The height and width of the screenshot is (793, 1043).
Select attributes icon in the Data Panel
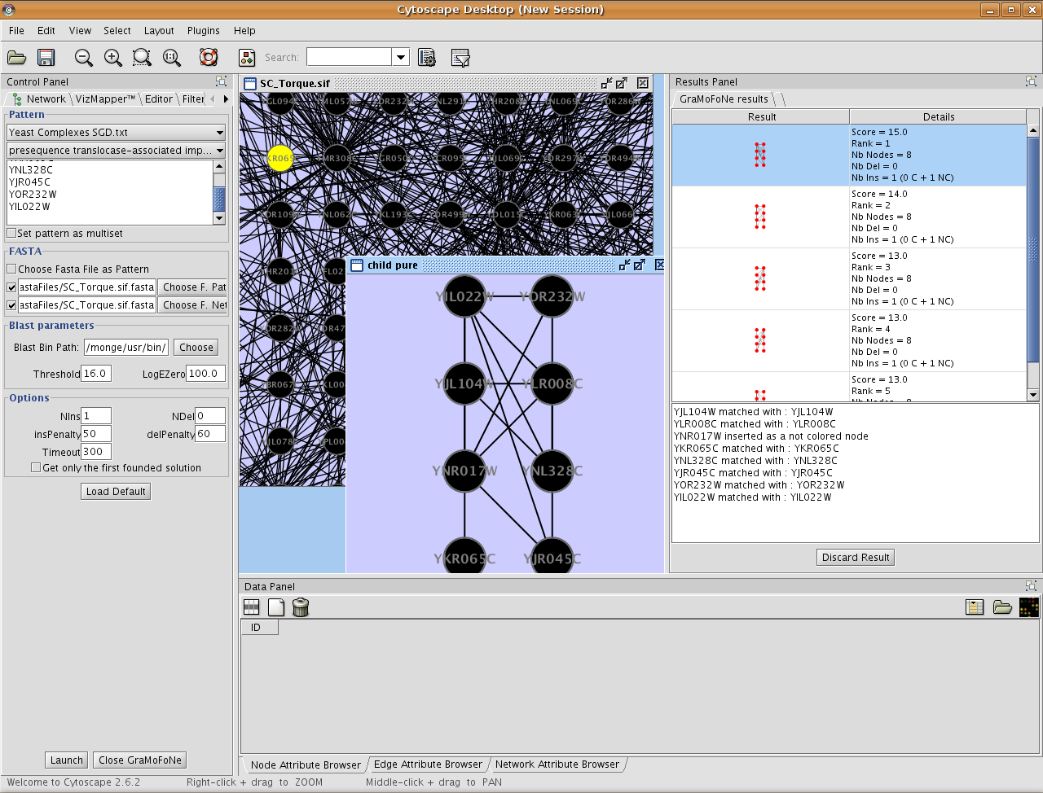tap(252, 607)
